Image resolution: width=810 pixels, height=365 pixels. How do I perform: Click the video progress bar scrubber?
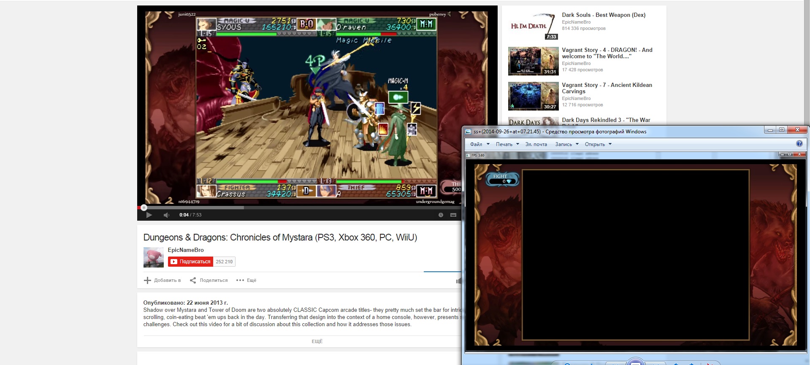(x=144, y=208)
